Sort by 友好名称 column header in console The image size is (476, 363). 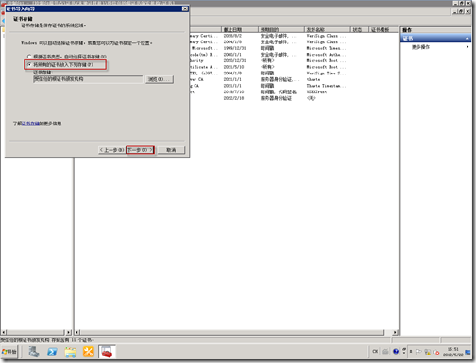click(328, 29)
